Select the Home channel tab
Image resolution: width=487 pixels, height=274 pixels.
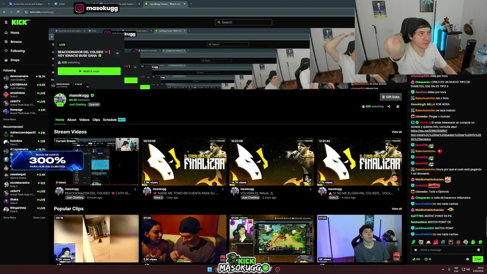pos(60,120)
